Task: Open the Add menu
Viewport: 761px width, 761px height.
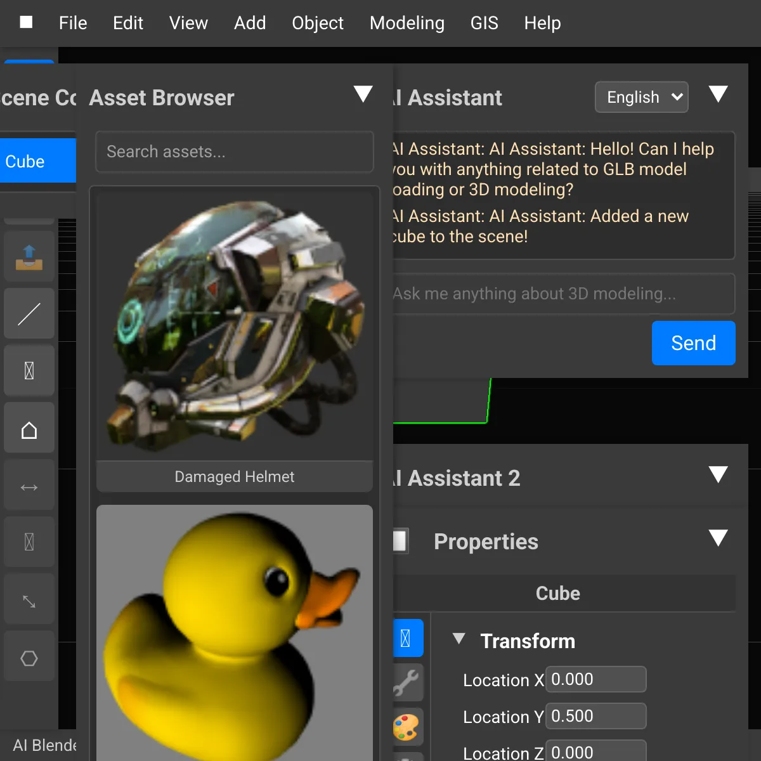Action: click(250, 23)
